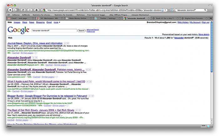Screen dimensions: 219x136
Task: Promote the Get Rich Slowly result
Action: click(77, 110)
